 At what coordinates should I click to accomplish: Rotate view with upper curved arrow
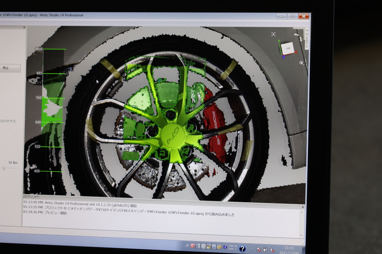click(x=296, y=35)
